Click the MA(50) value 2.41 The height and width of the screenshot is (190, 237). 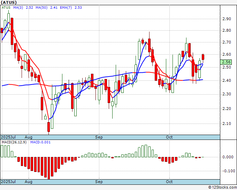(54, 8)
